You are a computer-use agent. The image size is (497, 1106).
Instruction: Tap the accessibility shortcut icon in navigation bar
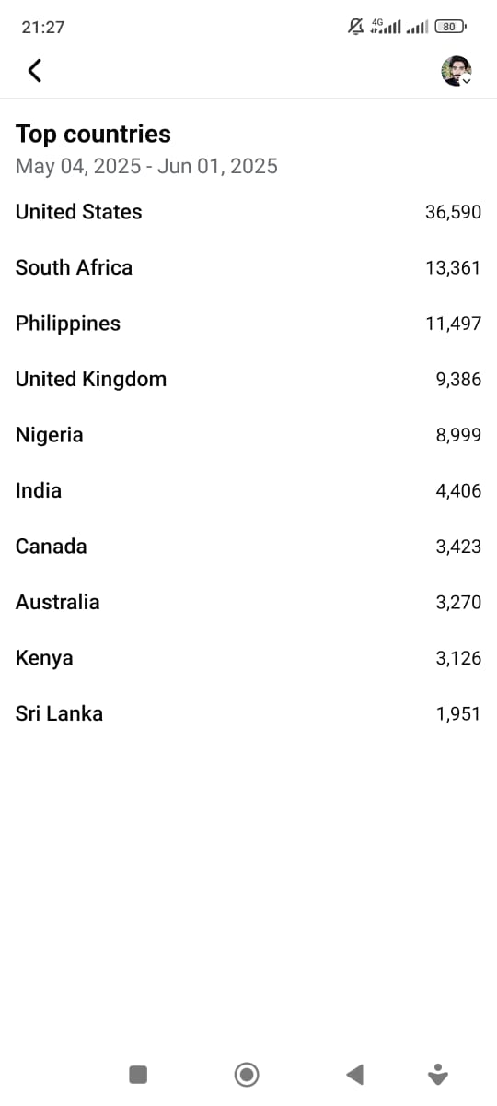438,1074
